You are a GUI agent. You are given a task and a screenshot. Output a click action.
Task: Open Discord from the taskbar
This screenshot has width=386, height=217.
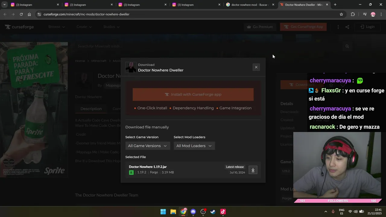(x=193, y=212)
